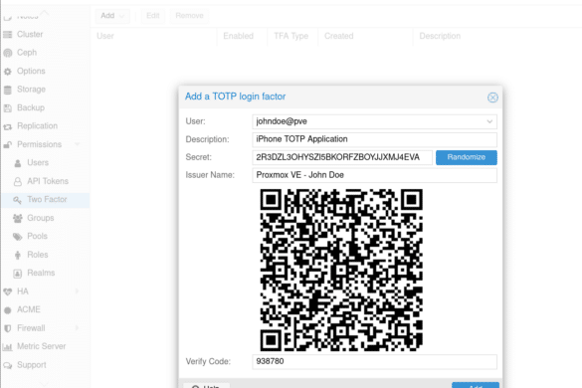Open the User dropdown showing johndoe@pve
This screenshot has height=388, width=582.
[489, 121]
